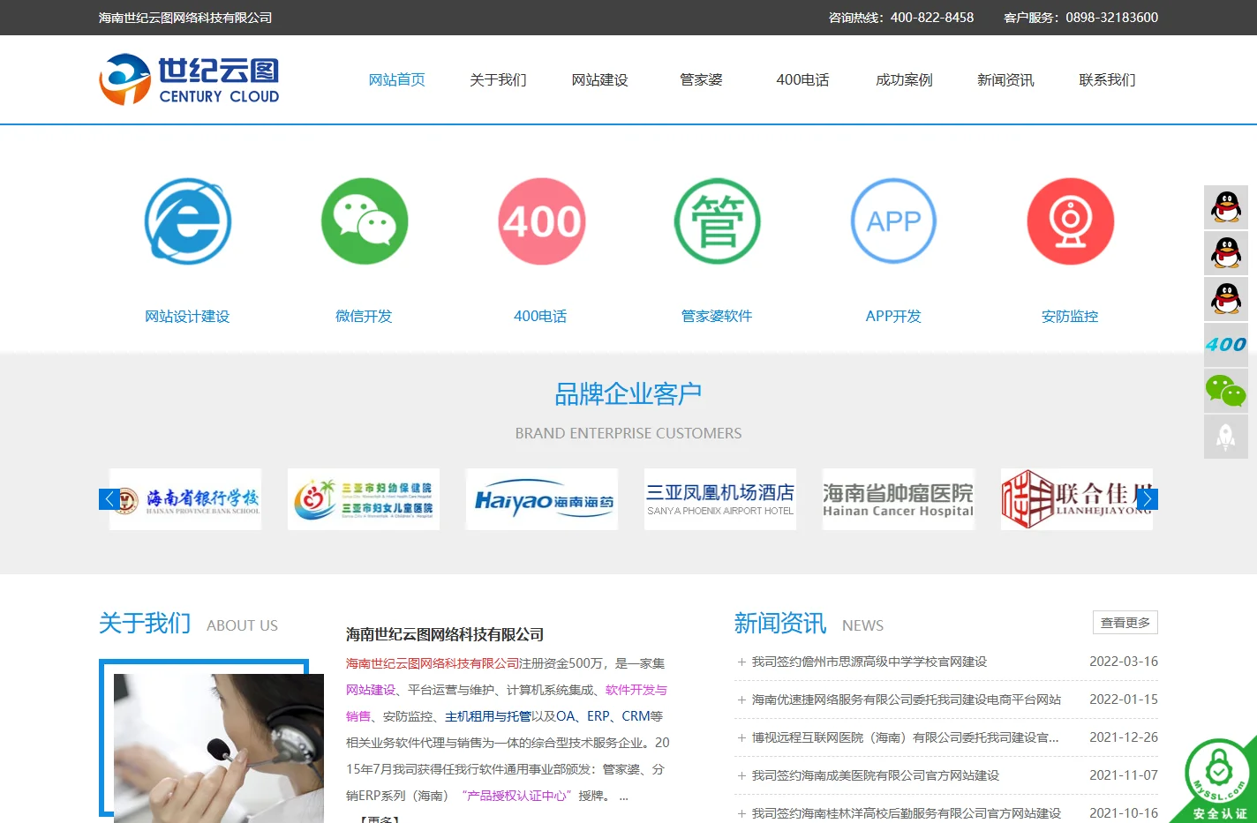This screenshot has height=823, width=1257.
Task: Click the MySSL 安全认证 badge
Action: tap(1218, 782)
